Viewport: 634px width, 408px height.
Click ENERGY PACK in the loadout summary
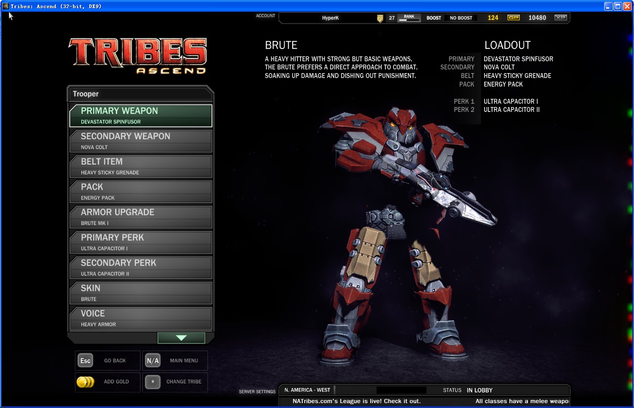503,84
